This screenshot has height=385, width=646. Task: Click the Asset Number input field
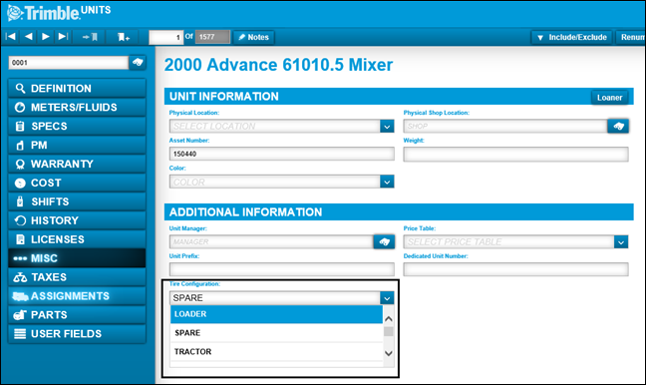(x=281, y=154)
